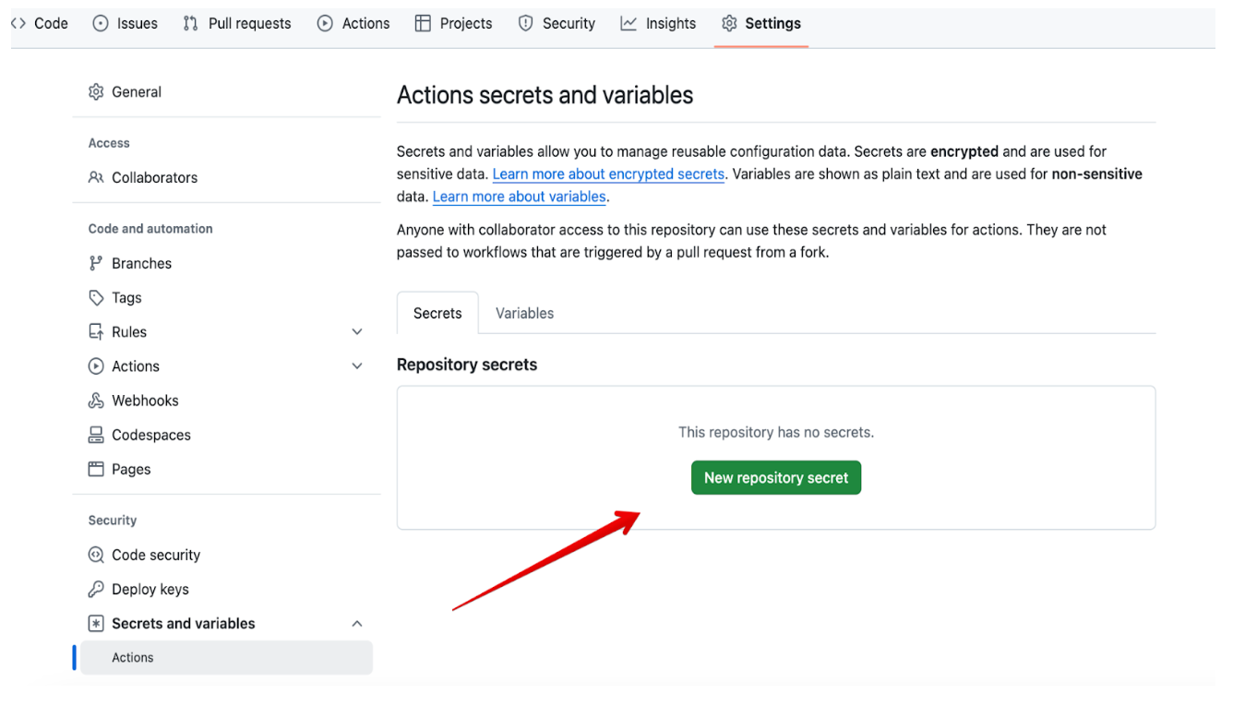Screen dimensions: 1233x718
Task: Open the Insights repository tab
Action: click(x=658, y=24)
